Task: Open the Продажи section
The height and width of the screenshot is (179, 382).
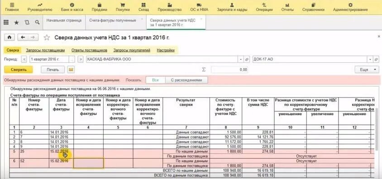Action: (100, 7)
